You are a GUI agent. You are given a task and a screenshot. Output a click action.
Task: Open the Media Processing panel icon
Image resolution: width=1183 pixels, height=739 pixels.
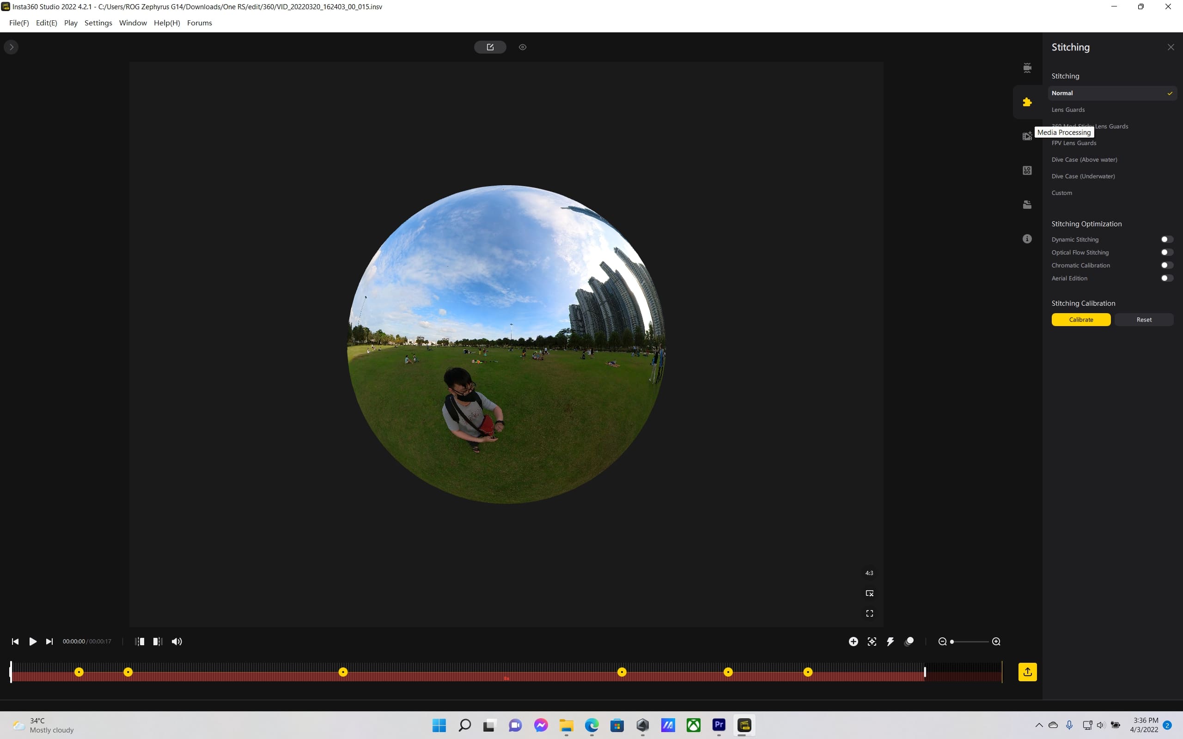pos(1027,136)
